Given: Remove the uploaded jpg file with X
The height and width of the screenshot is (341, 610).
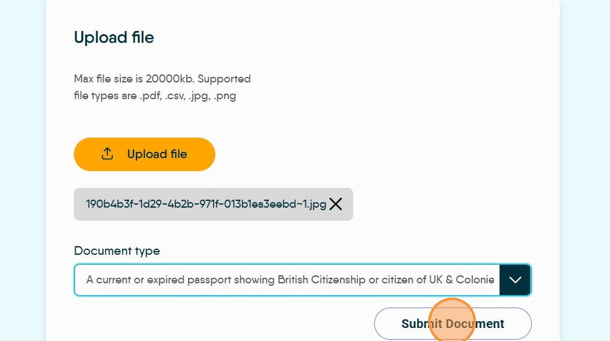Looking at the screenshot, I should (x=336, y=204).
